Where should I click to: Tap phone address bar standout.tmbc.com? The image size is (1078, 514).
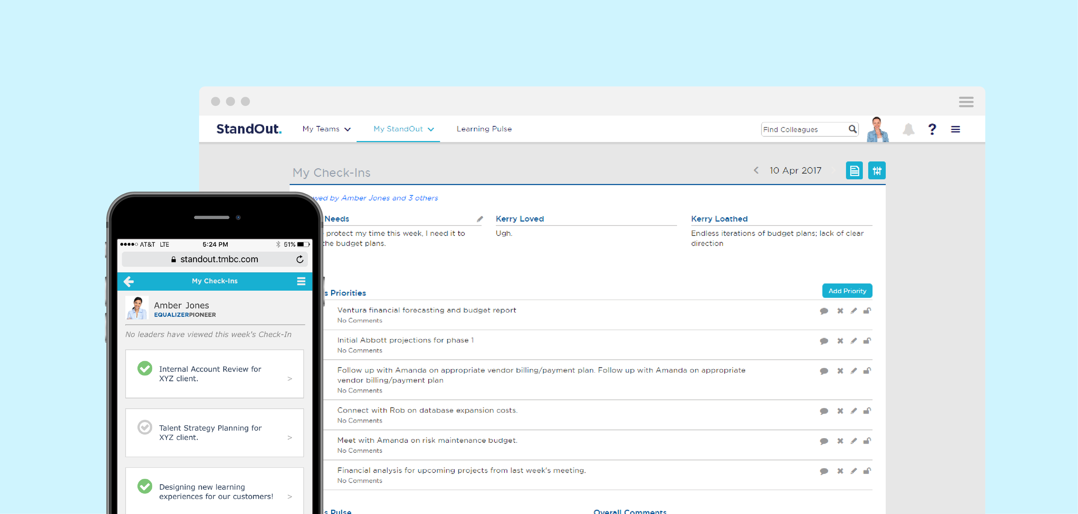point(215,259)
